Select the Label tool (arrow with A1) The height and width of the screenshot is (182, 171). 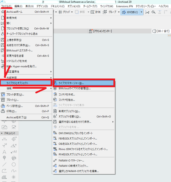pyautogui.click(x=14, y=152)
